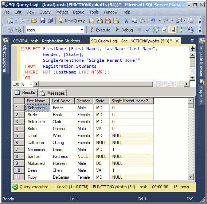The image size is (207, 204).
Task: Collapse the SELECT statement outline box
Action: [x=23, y=49]
